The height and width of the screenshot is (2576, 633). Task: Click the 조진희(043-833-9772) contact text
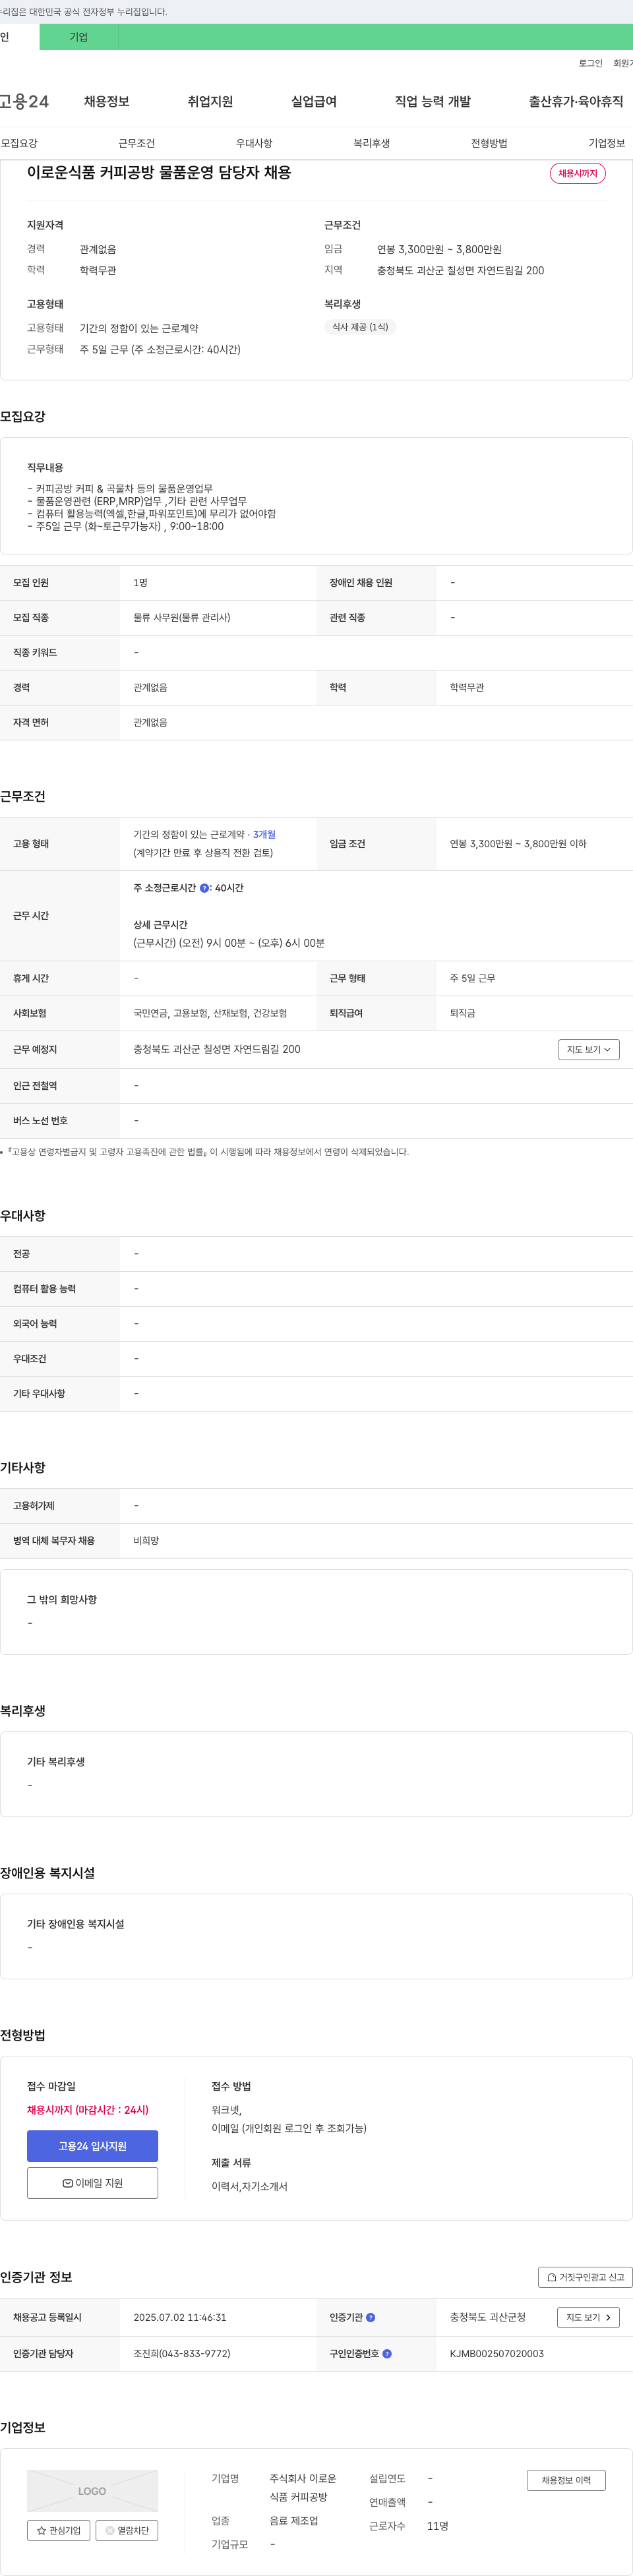click(182, 2353)
